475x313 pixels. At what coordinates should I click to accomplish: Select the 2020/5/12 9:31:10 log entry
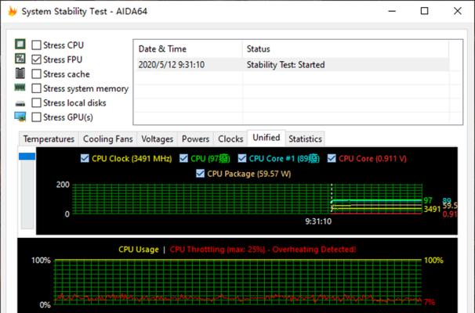pyautogui.click(x=172, y=65)
